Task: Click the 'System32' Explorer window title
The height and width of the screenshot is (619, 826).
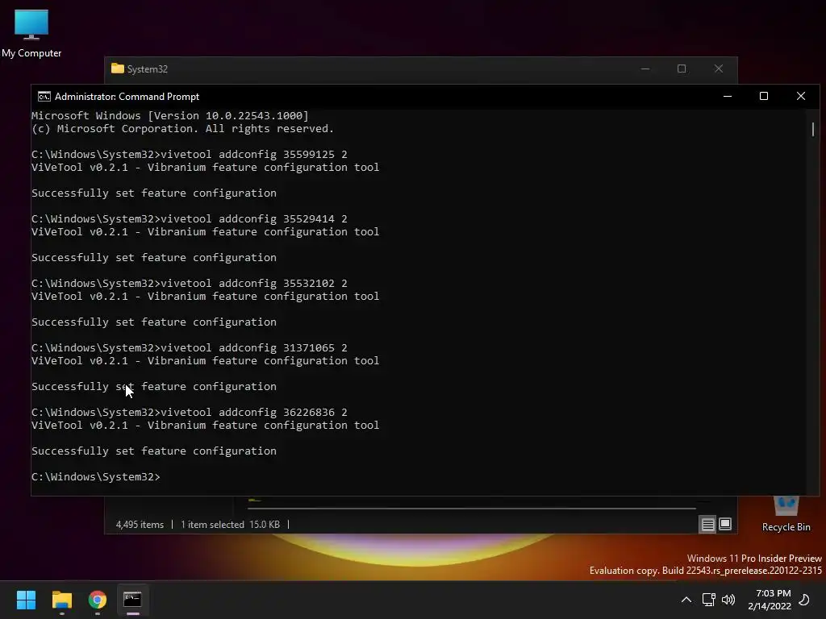Action: point(147,69)
